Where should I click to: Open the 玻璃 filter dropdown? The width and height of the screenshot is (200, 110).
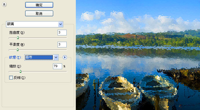[x=34, y=24]
